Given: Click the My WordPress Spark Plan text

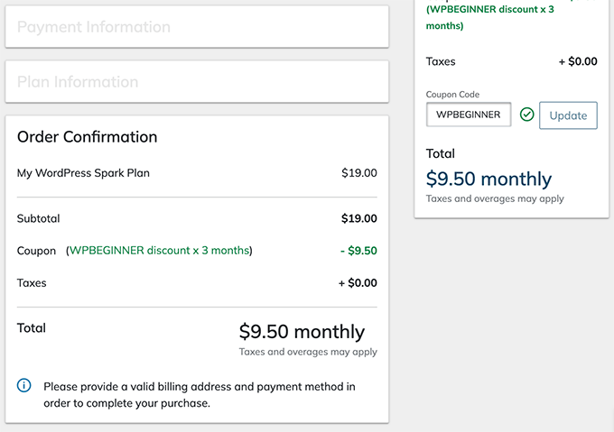Looking at the screenshot, I should click(83, 173).
